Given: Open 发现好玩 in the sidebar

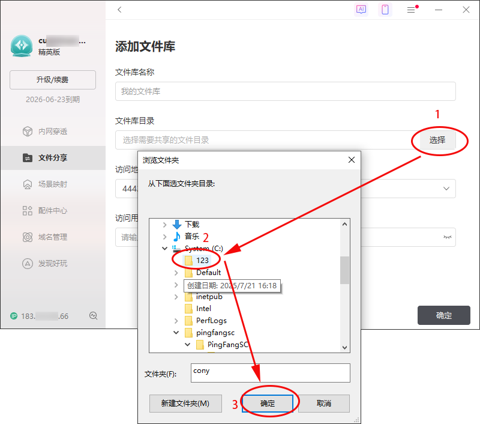Looking at the screenshot, I should coord(53,264).
